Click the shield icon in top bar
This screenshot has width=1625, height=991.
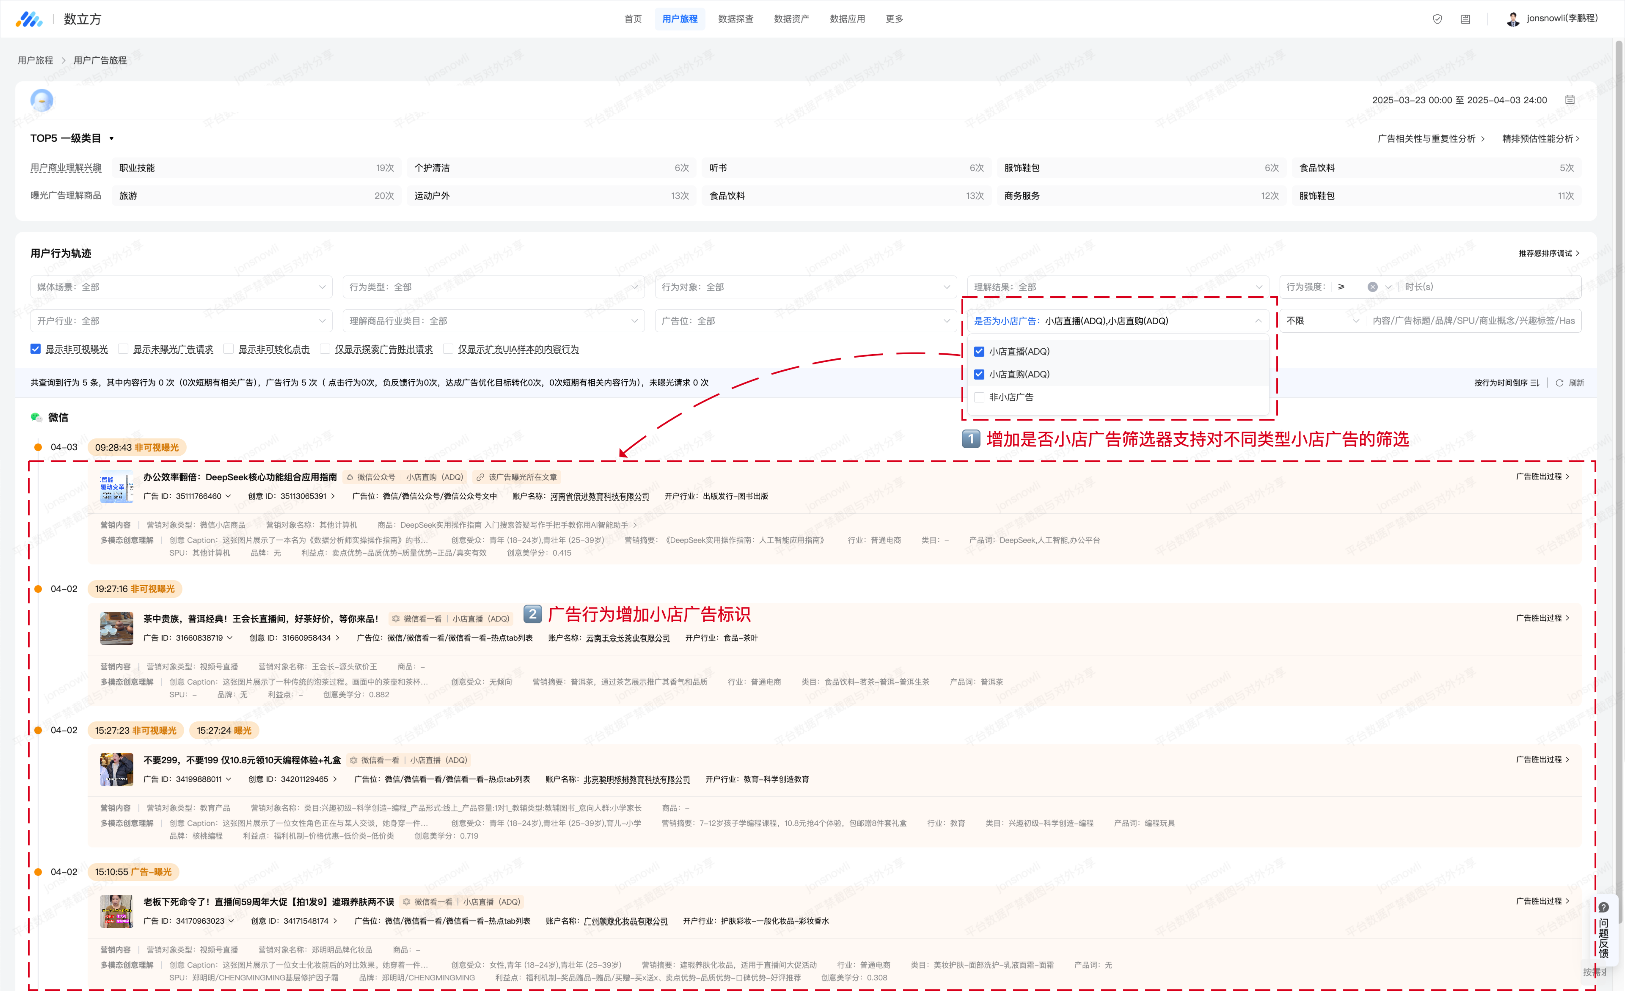tap(1437, 19)
